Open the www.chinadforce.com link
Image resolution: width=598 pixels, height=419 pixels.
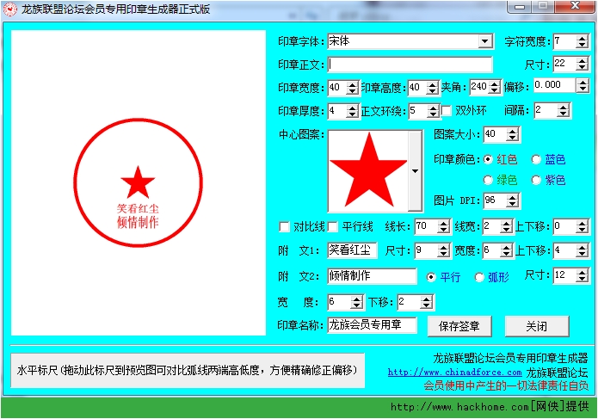click(x=454, y=373)
